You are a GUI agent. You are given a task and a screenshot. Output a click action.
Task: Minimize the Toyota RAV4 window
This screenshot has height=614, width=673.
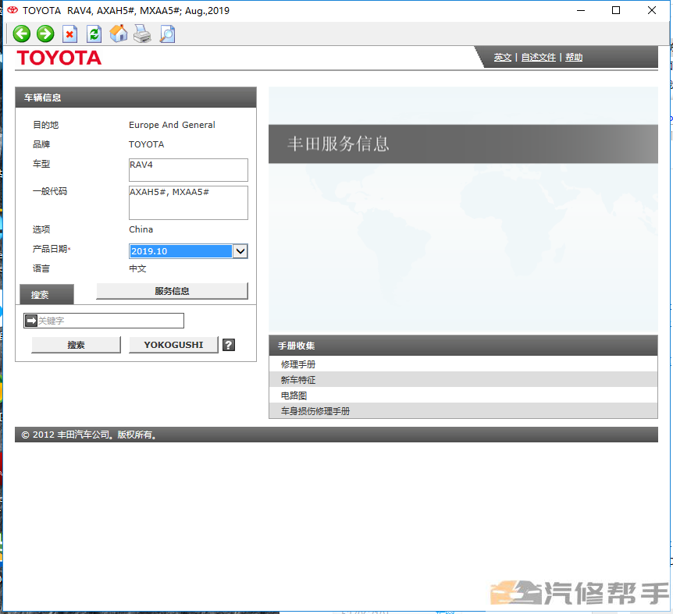pyautogui.click(x=581, y=10)
